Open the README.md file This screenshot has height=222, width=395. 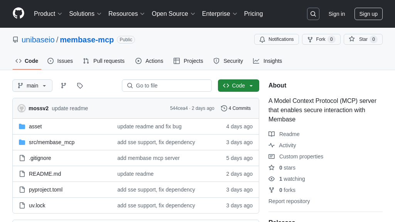click(x=45, y=174)
